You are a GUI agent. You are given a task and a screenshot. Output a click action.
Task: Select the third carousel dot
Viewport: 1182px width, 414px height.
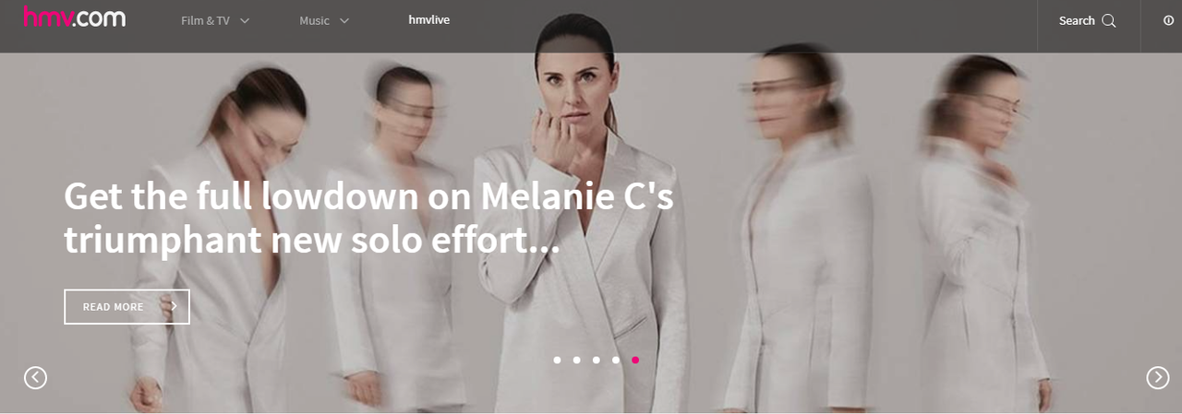(596, 360)
